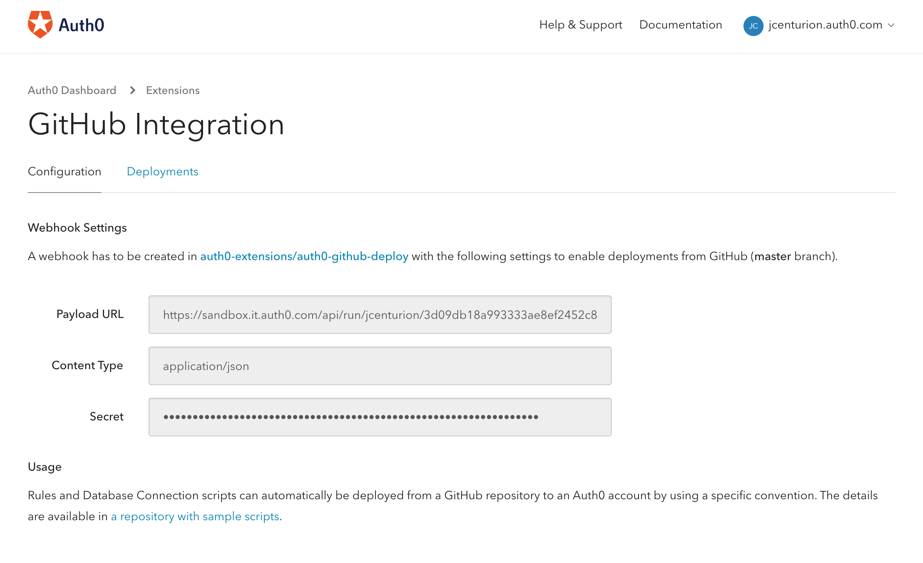923x563 pixels.
Task: Click the Auth0 wordmark text
Action: coord(81,25)
